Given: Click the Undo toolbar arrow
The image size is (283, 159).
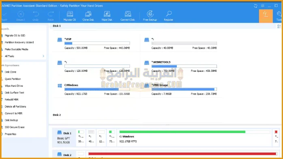Looking at the screenshot, I should coord(36,16).
